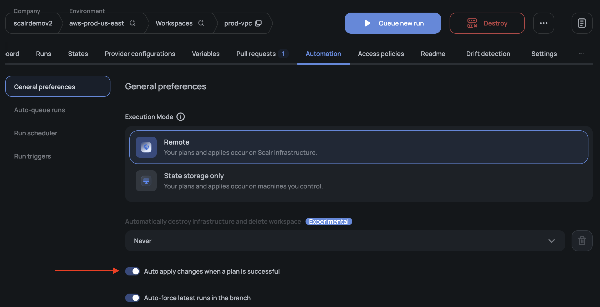This screenshot has height=307, width=600.
Task: Select the Automation tab
Action: pyautogui.click(x=323, y=54)
